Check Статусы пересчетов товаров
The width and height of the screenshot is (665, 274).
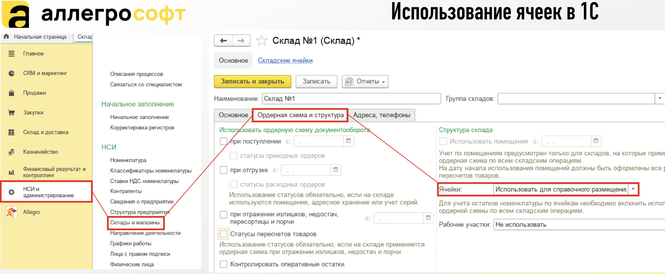[x=224, y=234]
